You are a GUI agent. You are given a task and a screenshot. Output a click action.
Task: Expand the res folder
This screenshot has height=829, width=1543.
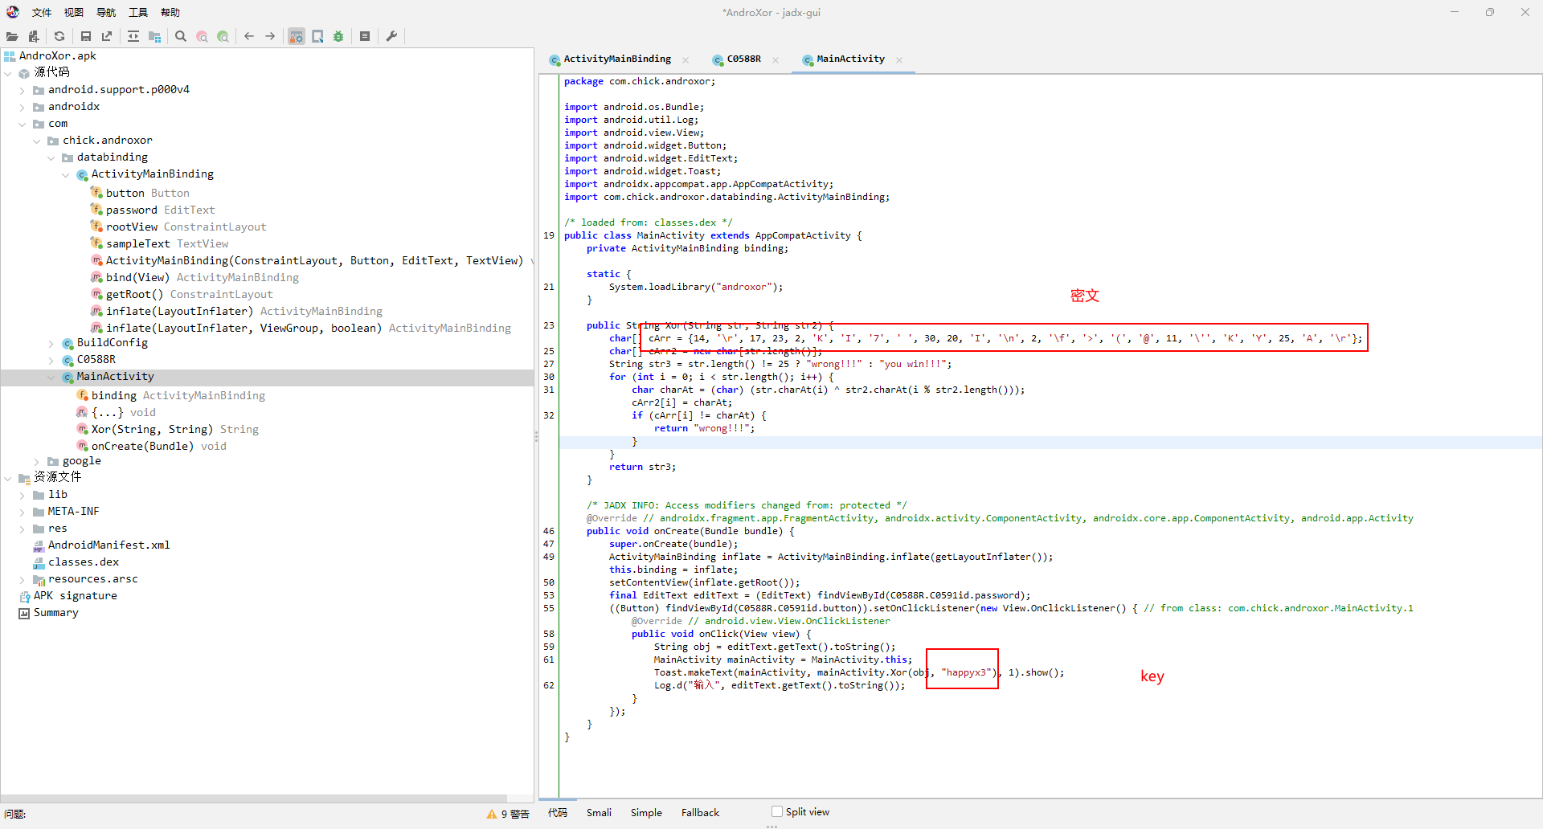[23, 529]
